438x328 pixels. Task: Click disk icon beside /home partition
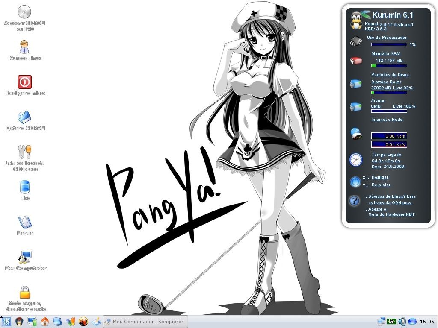pos(356,106)
